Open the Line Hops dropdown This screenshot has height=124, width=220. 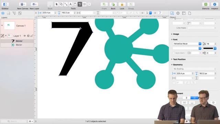[202, 28]
